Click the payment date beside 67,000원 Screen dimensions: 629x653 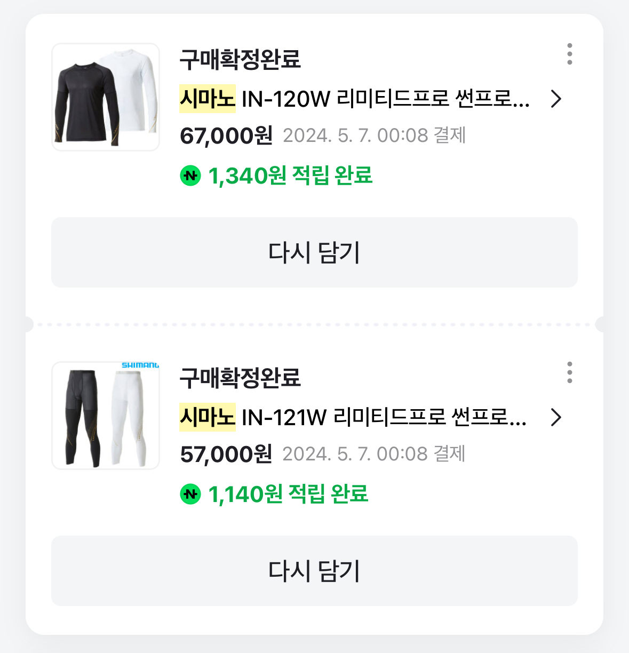click(x=374, y=136)
